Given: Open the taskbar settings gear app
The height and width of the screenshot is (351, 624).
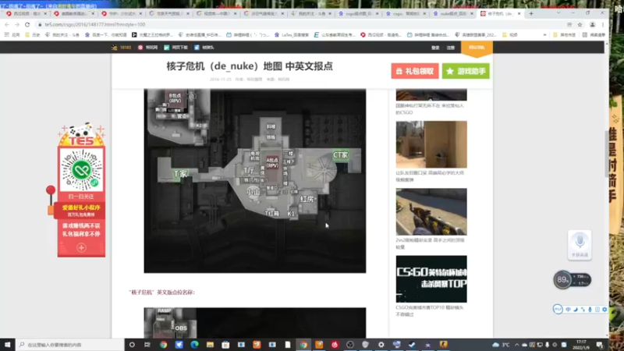Looking at the screenshot, I should pos(381,345).
